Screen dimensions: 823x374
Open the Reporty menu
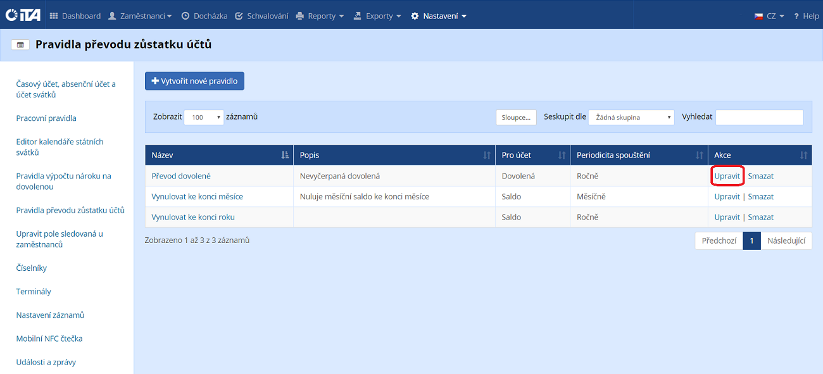320,16
